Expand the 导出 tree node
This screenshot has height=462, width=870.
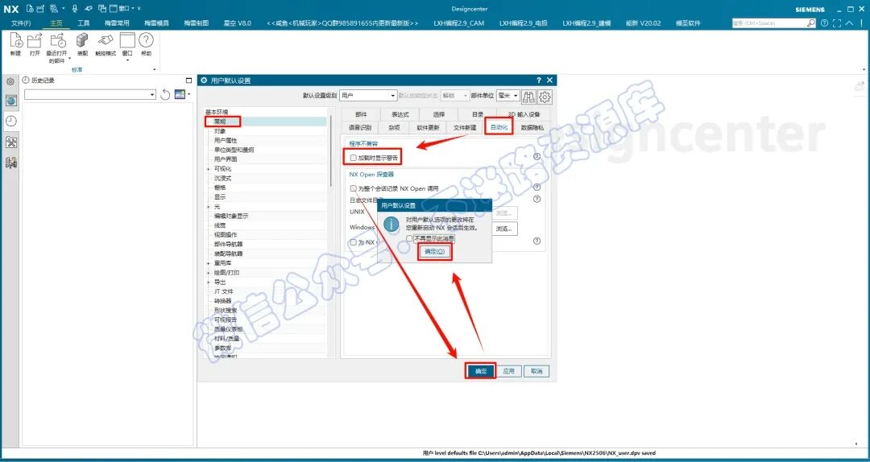(x=208, y=282)
